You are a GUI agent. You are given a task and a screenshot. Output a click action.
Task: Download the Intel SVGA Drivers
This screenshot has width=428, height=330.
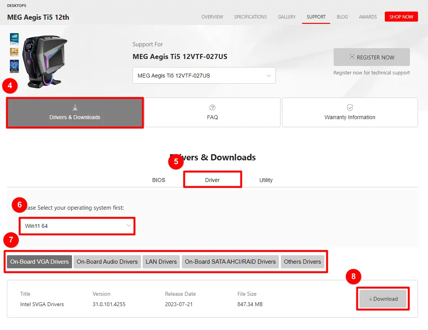(x=383, y=299)
